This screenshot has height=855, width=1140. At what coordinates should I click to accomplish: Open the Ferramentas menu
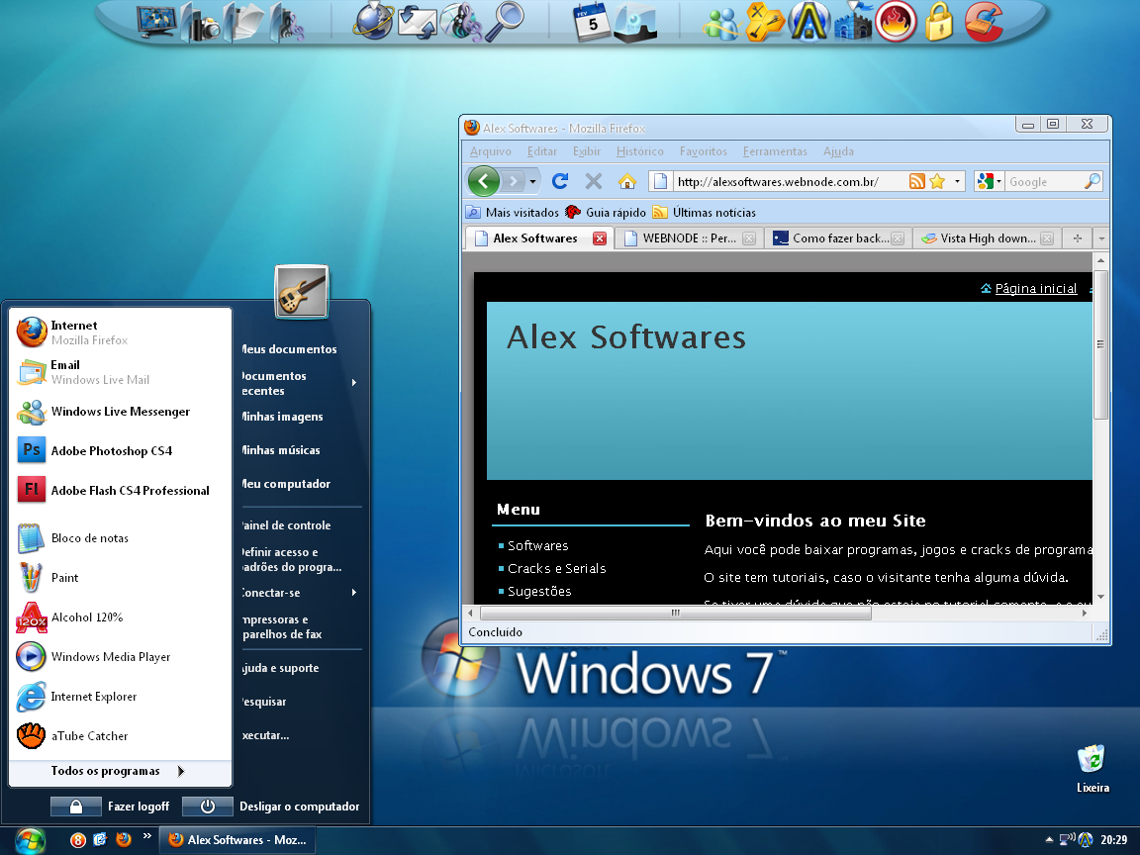(x=775, y=151)
